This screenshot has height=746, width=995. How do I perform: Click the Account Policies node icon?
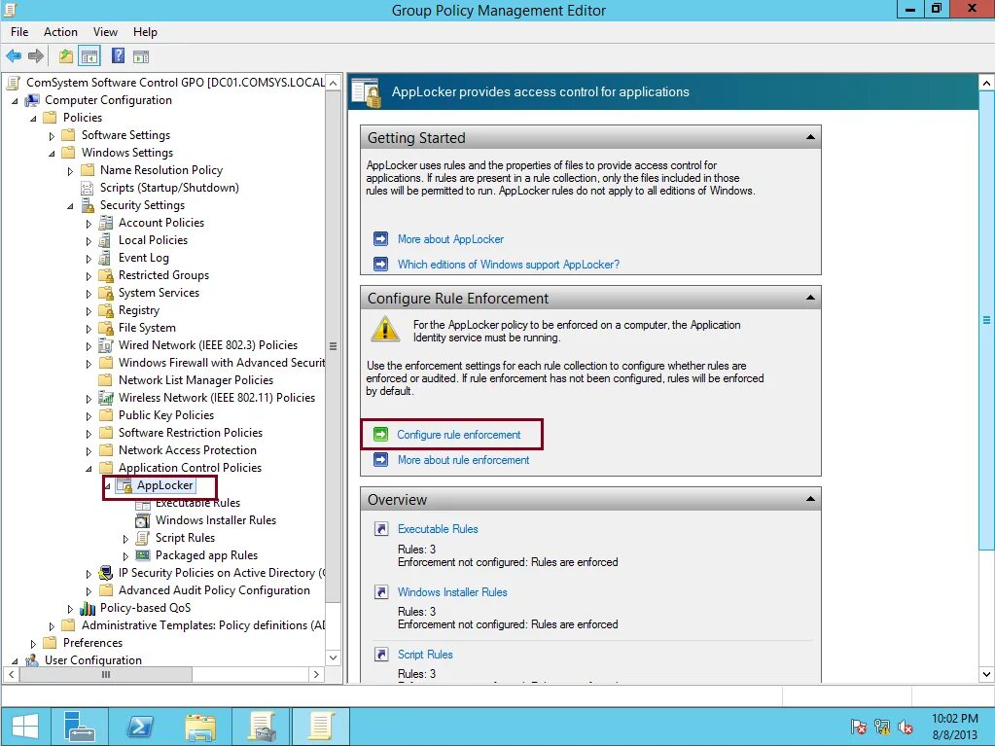(106, 223)
